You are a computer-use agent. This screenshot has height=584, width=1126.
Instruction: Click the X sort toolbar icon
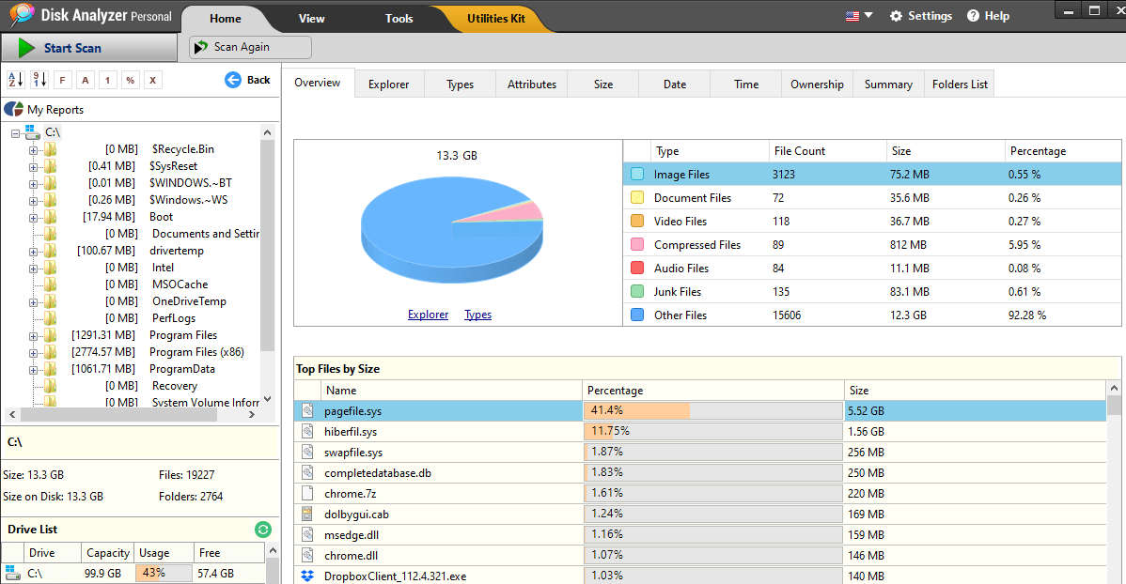pos(152,80)
